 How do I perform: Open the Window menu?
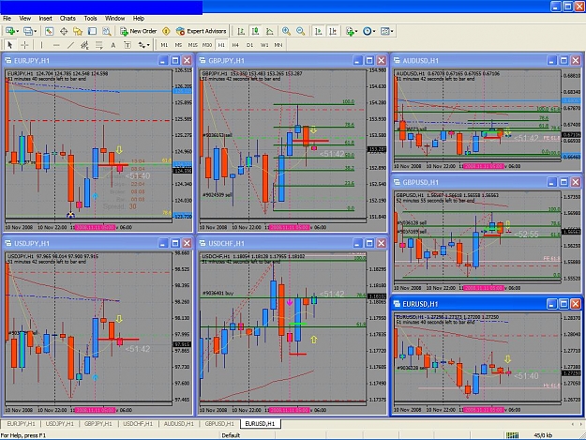tap(114, 19)
